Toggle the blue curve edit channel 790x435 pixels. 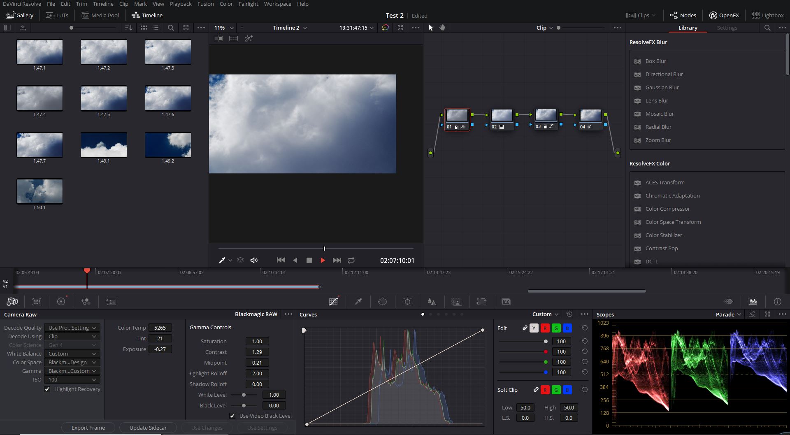click(x=567, y=328)
